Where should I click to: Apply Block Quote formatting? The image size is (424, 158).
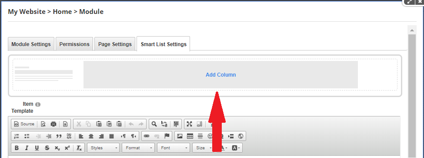coord(59,136)
